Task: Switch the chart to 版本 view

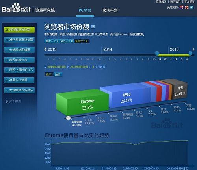Action: pos(49,74)
